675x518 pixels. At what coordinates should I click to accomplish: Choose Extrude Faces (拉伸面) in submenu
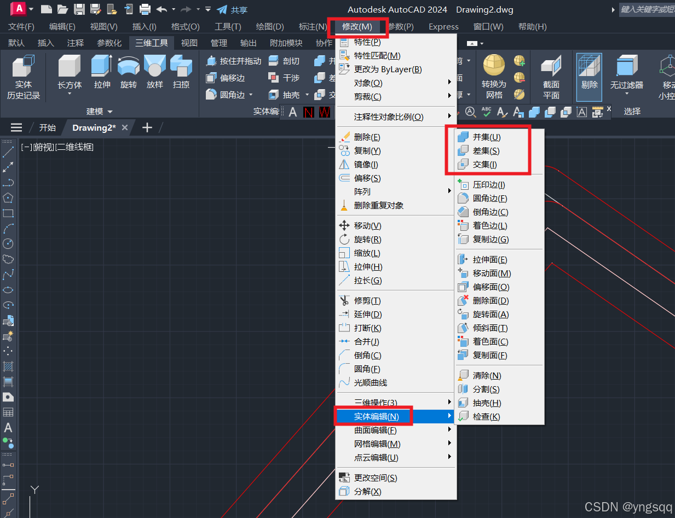499,260
